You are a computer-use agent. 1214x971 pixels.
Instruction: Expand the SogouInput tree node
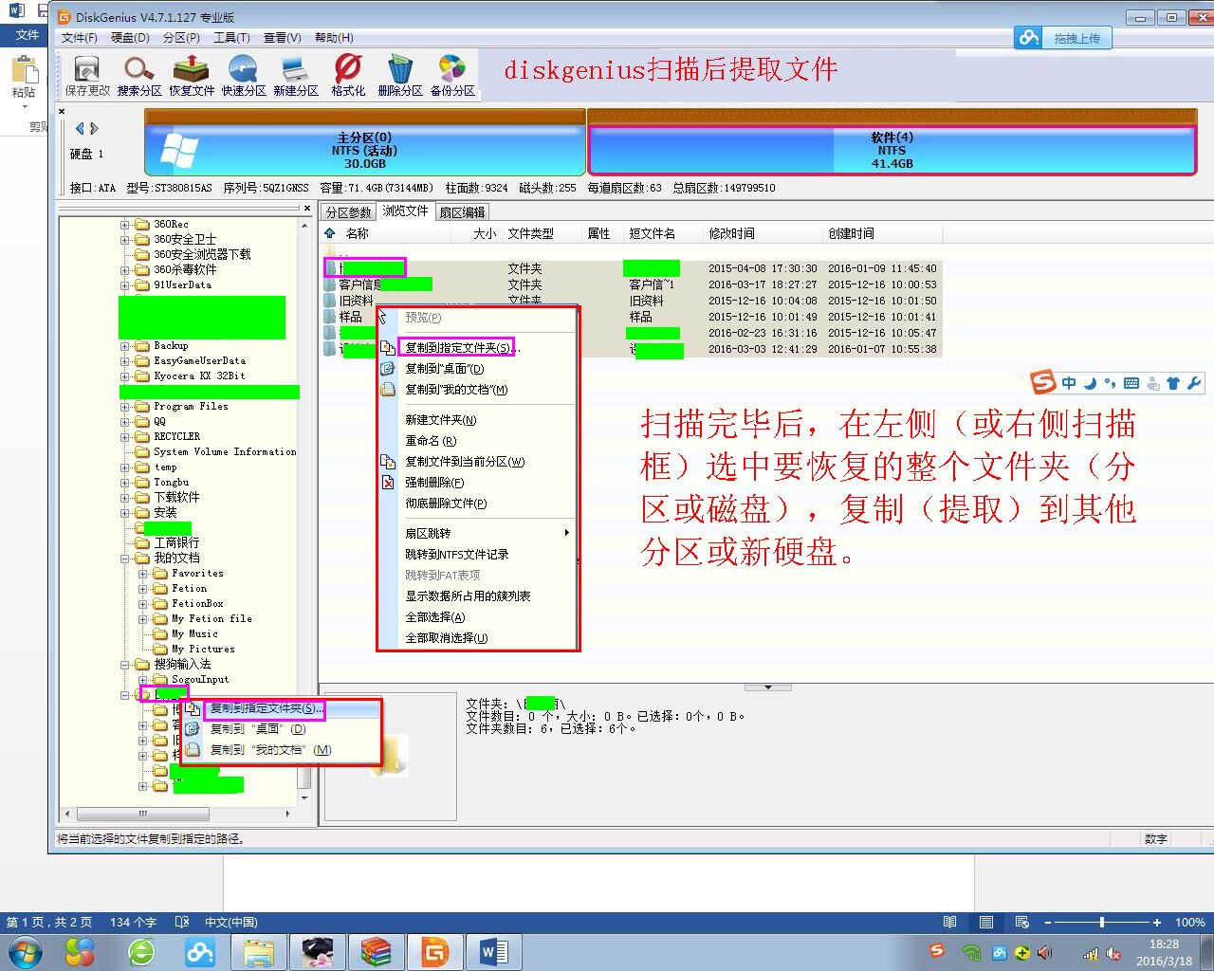pos(143,680)
